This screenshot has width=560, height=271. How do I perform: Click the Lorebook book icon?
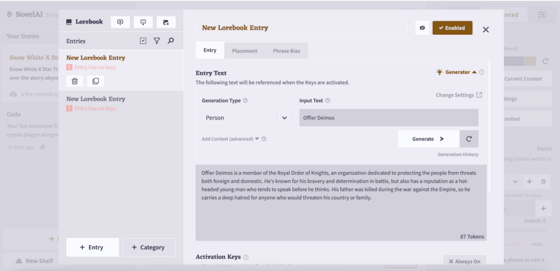[69, 22]
